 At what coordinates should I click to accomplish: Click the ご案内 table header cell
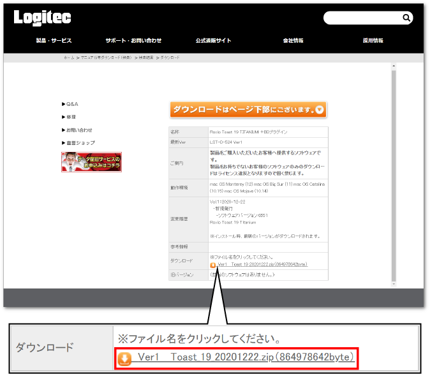pos(188,163)
